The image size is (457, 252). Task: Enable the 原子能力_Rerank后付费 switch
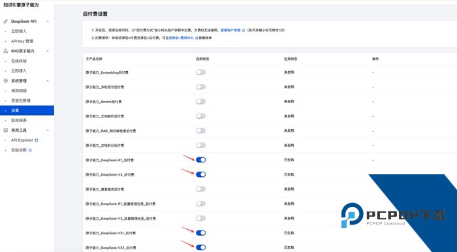tap(201, 101)
